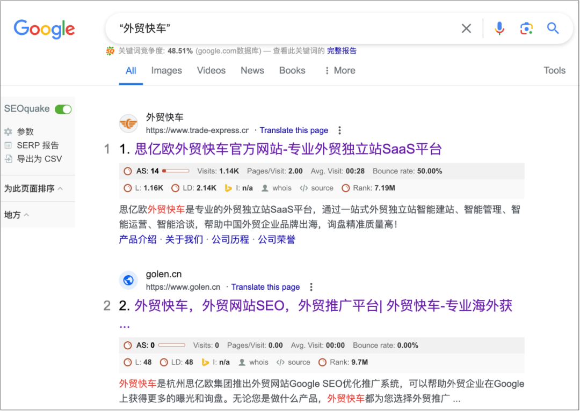Open three-dot menu for trade-express result
Image resolution: width=580 pixels, height=411 pixels.
(339, 130)
